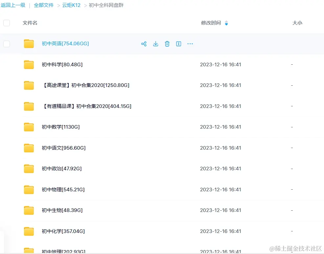Open the 初中政治[47.92G] folder icon

(29, 169)
